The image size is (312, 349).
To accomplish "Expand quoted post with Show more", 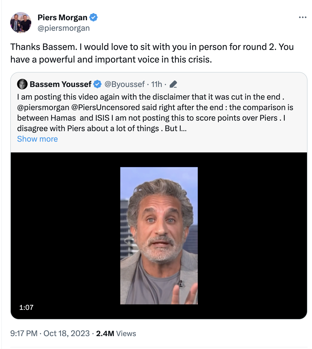I will pyautogui.click(x=37, y=139).
